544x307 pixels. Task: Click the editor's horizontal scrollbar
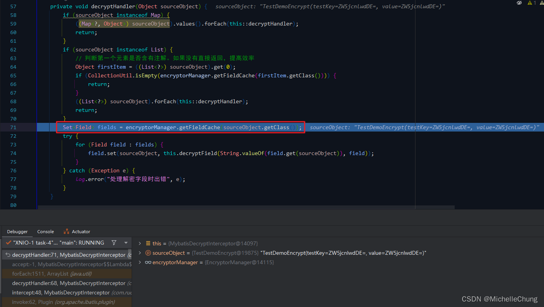coord(246,207)
